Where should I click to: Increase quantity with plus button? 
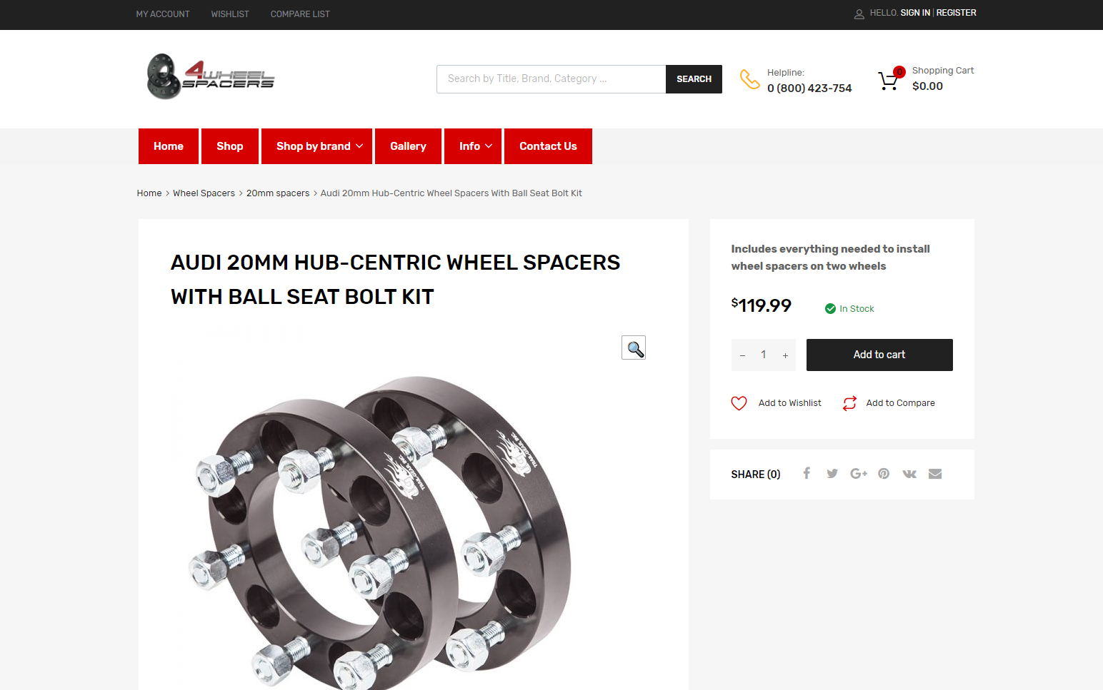pyautogui.click(x=785, y=355)
